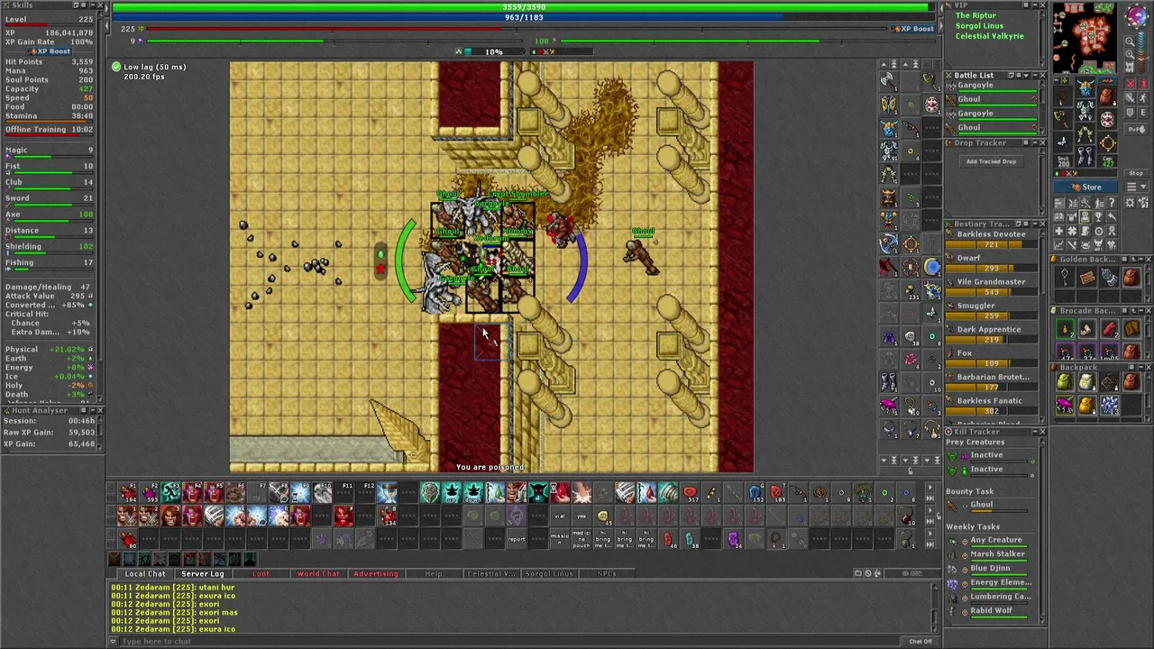
Task: Switch to the Server Log tab
Action: 202,573
